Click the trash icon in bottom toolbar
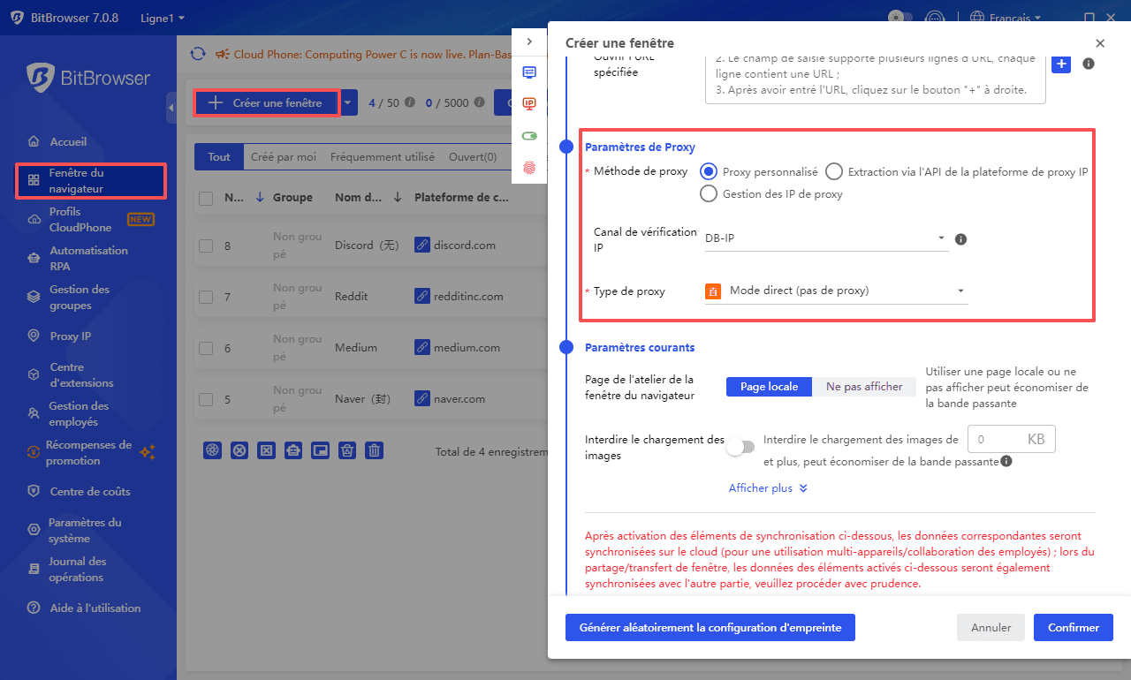This screenshot has height=680, width=1131. pos(375,450)
